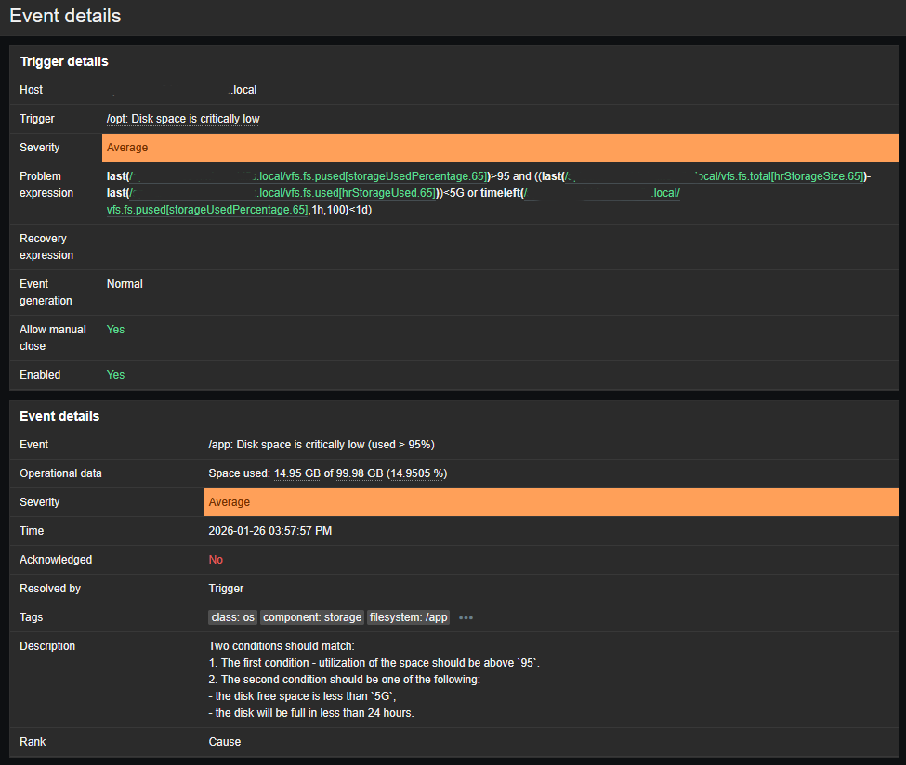906x765 pixels.
Task: Open the '/opt: Disk space is critically low' trigger link
Action: (x=183, y=119)
